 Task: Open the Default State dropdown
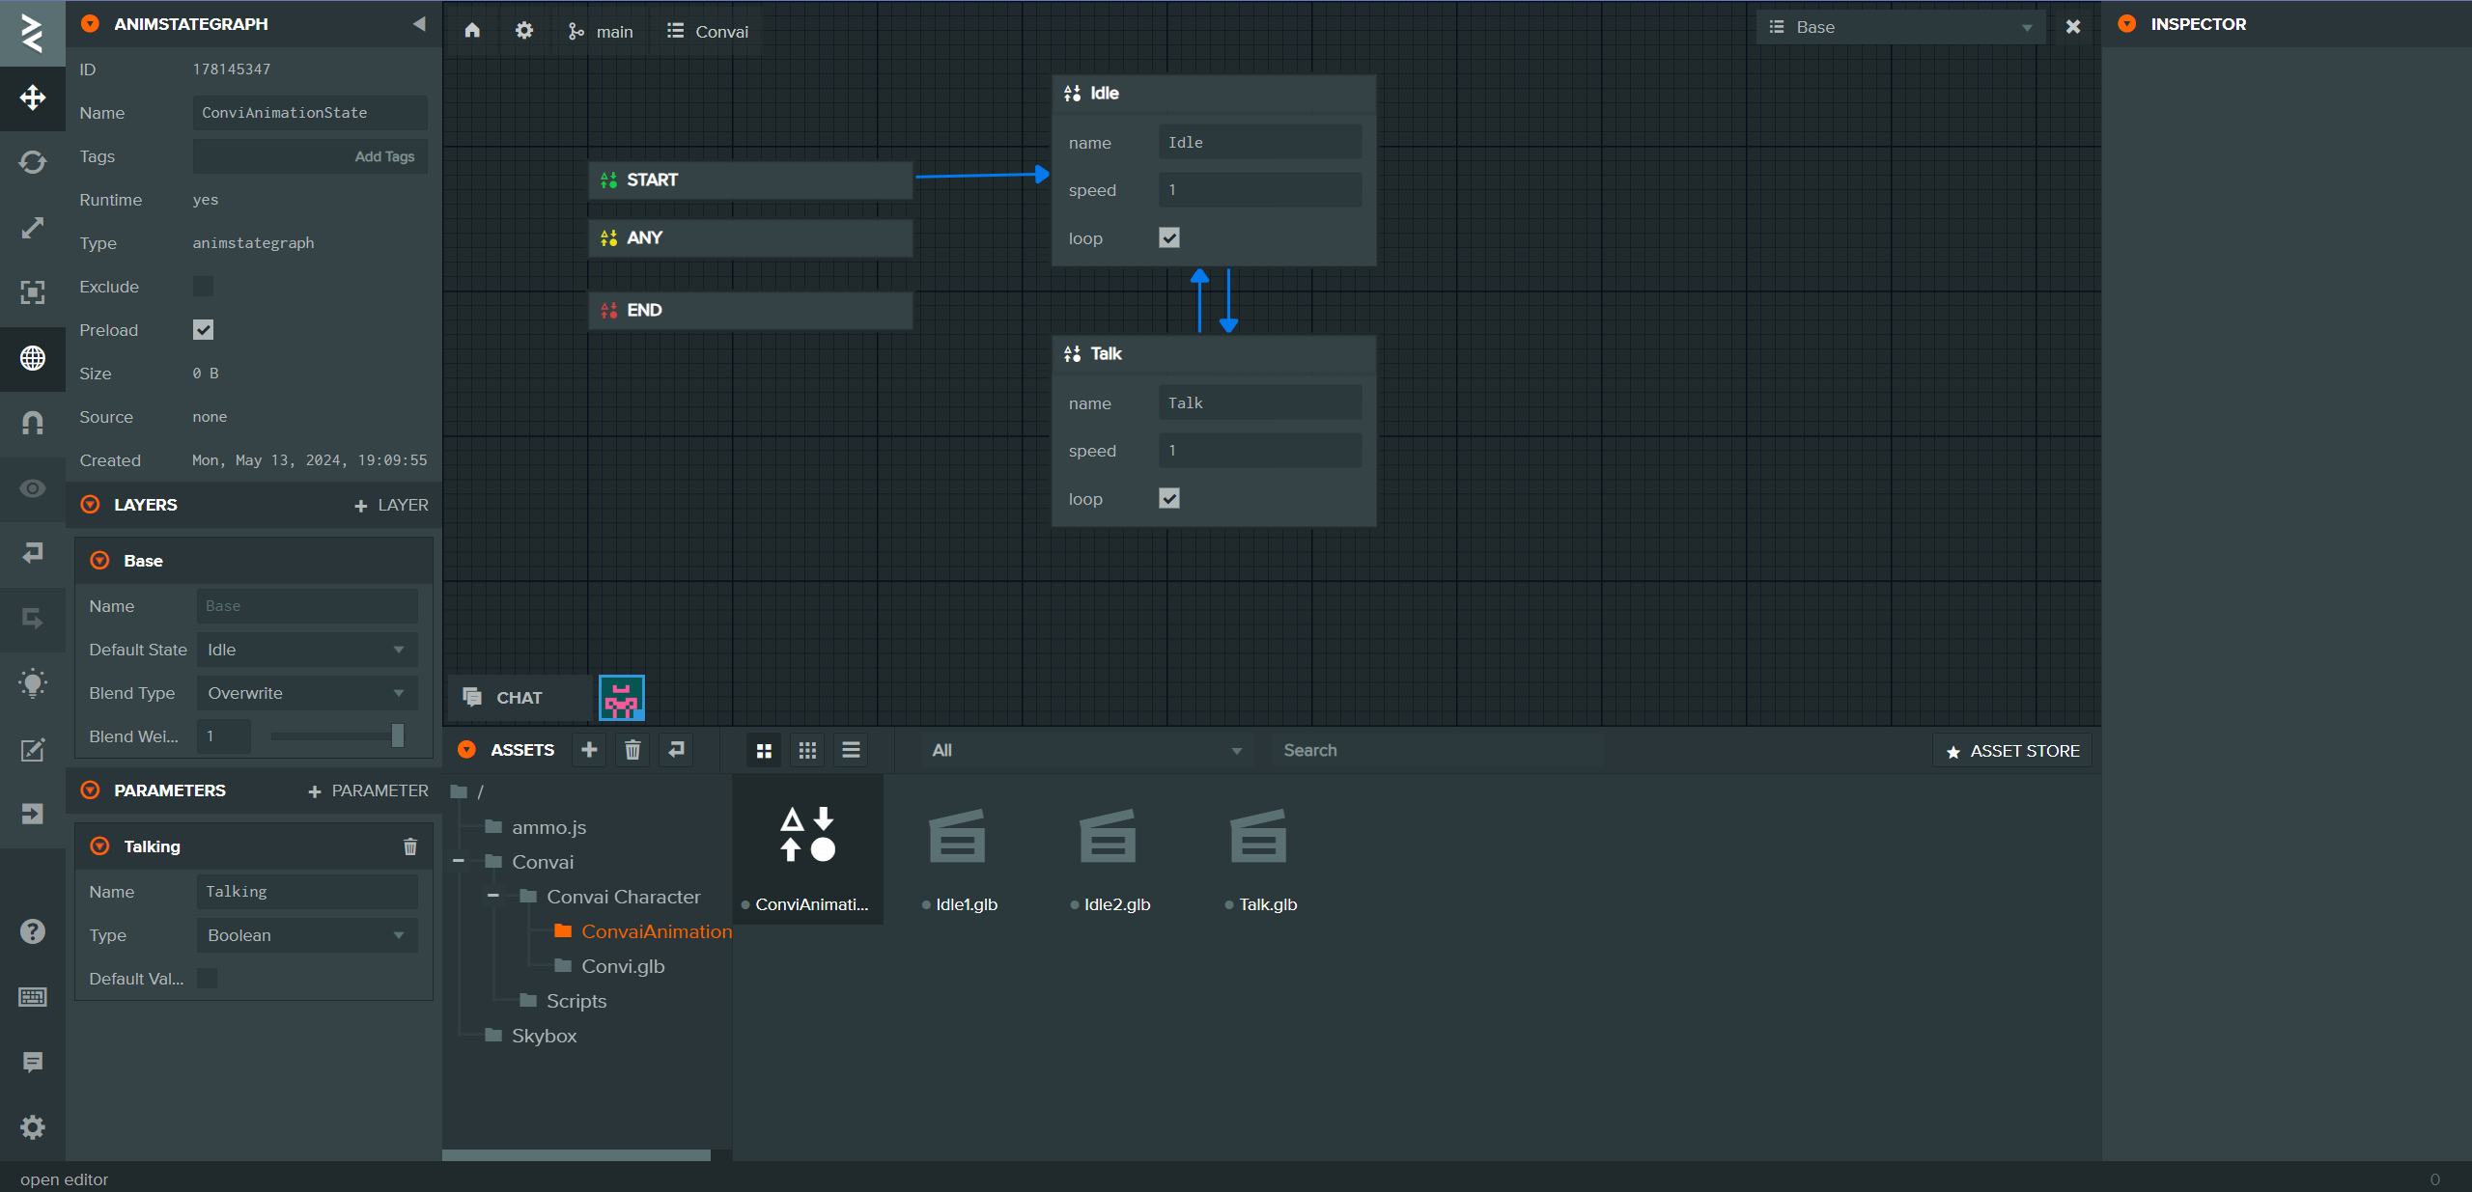click(x=306, y=650)
